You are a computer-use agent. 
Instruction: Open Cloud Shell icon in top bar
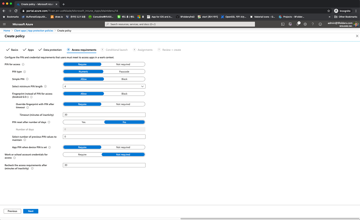click(x=283, y=24)
